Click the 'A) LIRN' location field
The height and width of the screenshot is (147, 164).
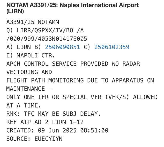click(x=17, y=47)
